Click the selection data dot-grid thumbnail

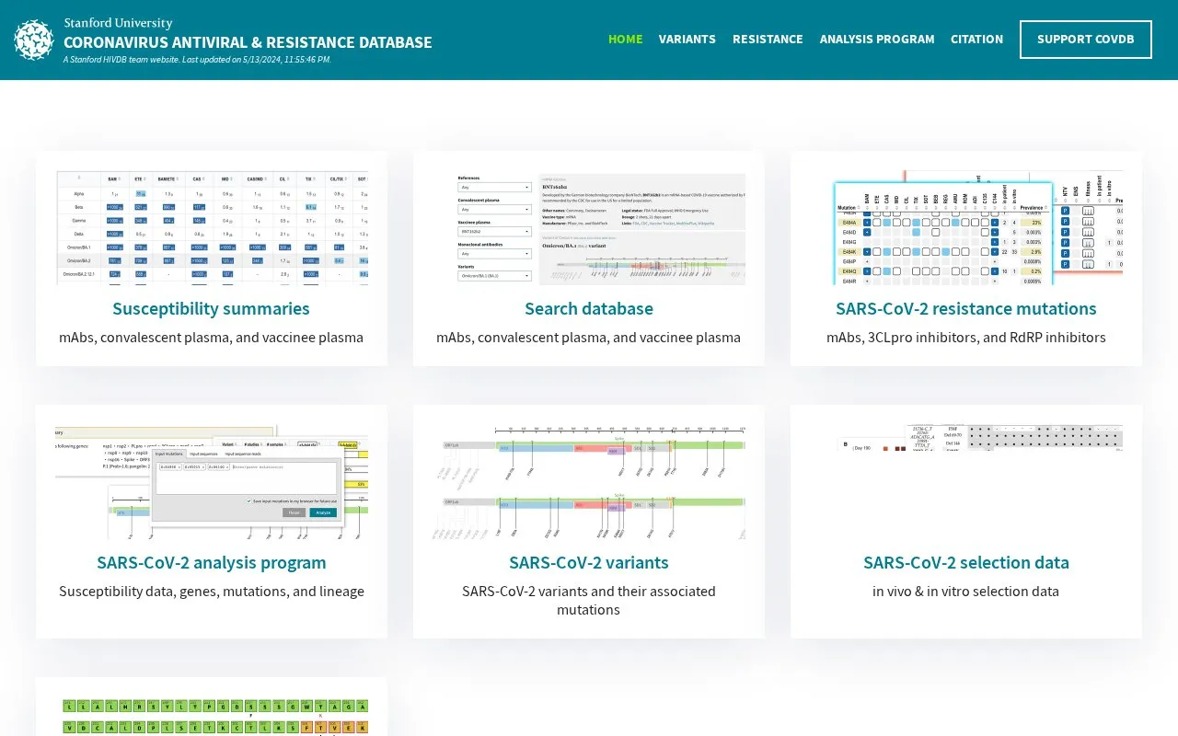pyautogui.click(x=966, y=481)
